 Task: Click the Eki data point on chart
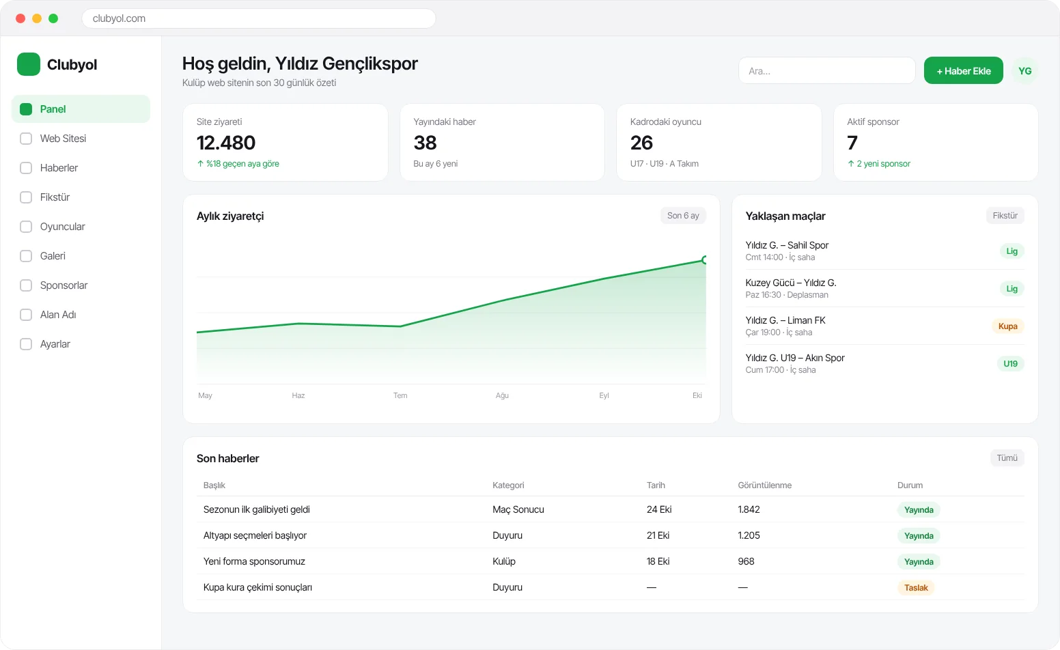[x=706, y=260]
